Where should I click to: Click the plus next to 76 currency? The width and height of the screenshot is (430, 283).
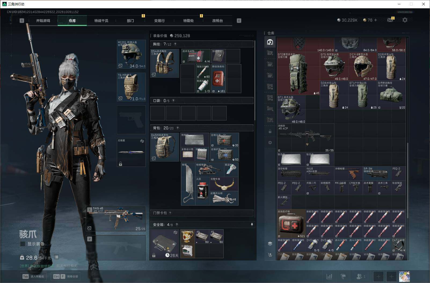(376, 20)
